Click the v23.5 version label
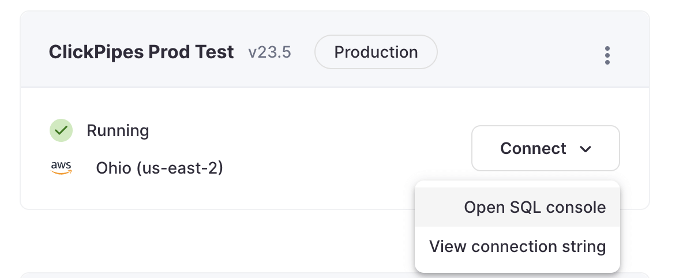 click(269, 53)
